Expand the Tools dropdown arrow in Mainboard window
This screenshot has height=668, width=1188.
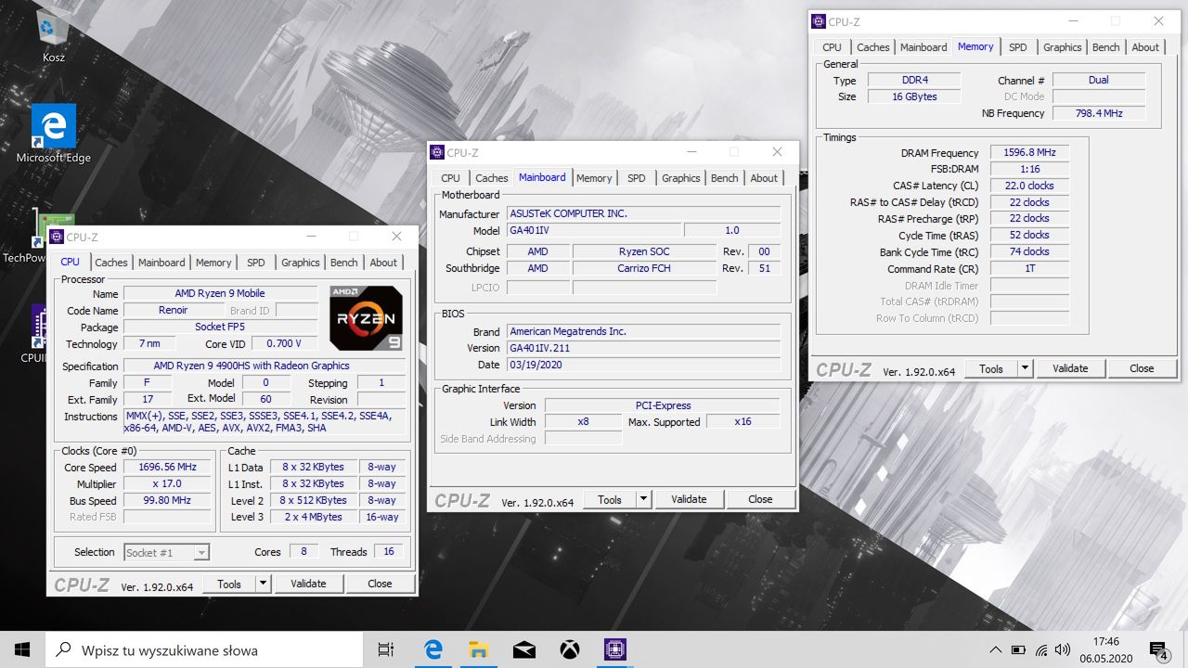click(x=643, y=499)
